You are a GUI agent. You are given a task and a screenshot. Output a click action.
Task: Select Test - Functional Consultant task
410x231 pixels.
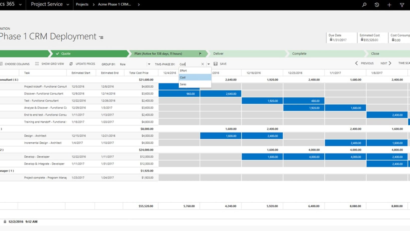(41, 100)
